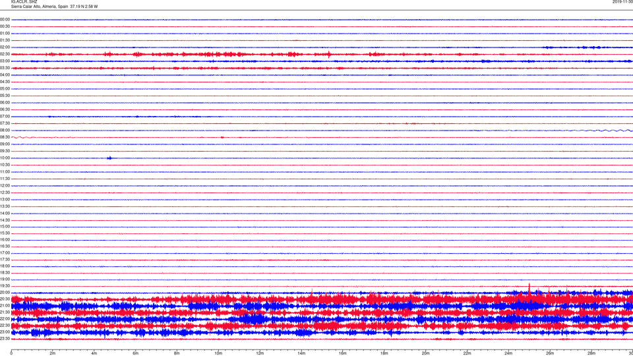Select the 12:30 row label
The width and height of the screenshot is (633, 356).
(x=5, y=193)
